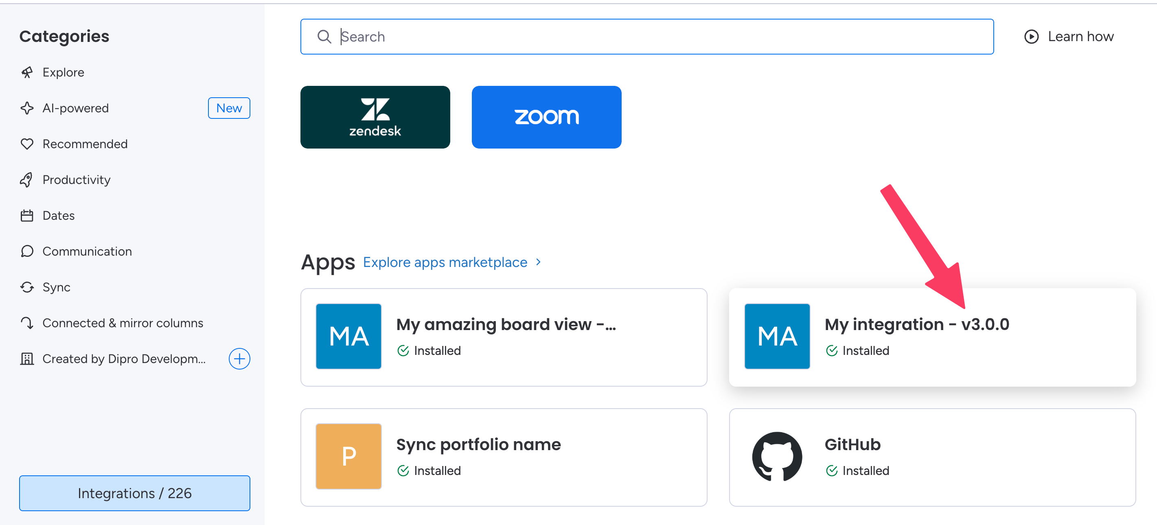Click the MA icon of My amazing board view
1157x525 pixels.
348,337
